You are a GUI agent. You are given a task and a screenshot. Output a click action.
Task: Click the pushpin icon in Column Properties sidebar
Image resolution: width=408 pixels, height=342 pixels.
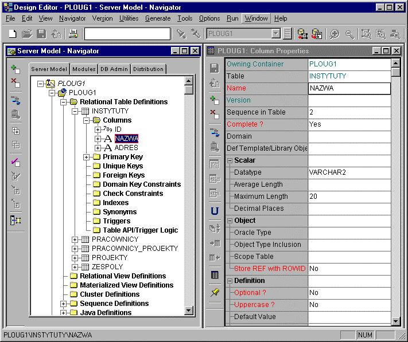pyautogui.click(x=215, y=293)
